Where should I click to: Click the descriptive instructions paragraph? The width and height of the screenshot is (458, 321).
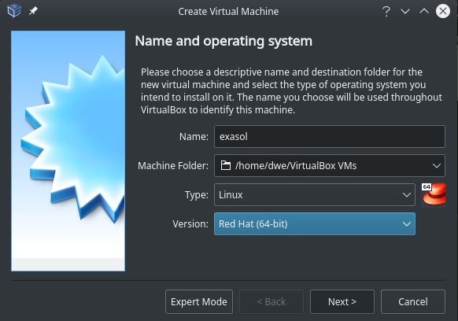point(291,90)
